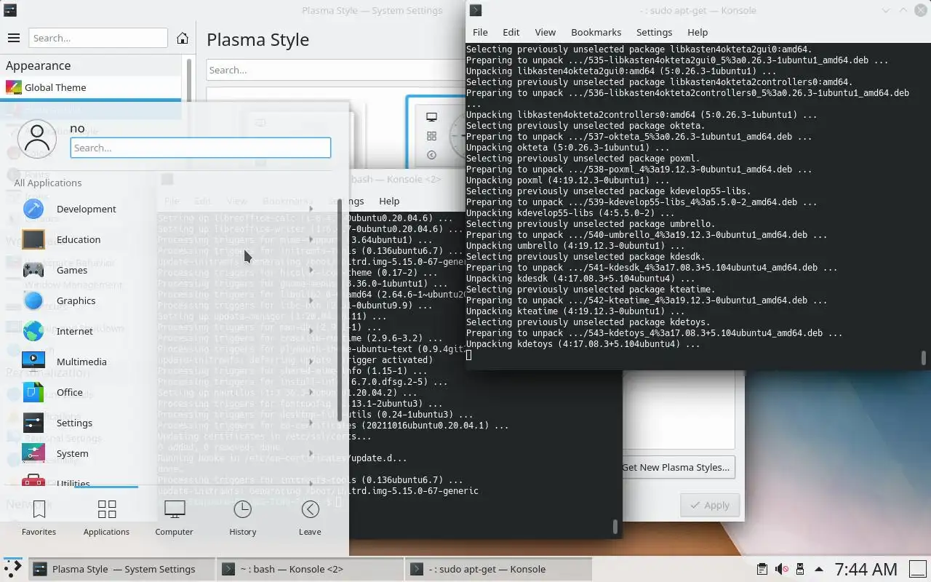Expand hidden system tray icons arrow
The height and width of the screenshot is (582, 931).
[819, 569]
